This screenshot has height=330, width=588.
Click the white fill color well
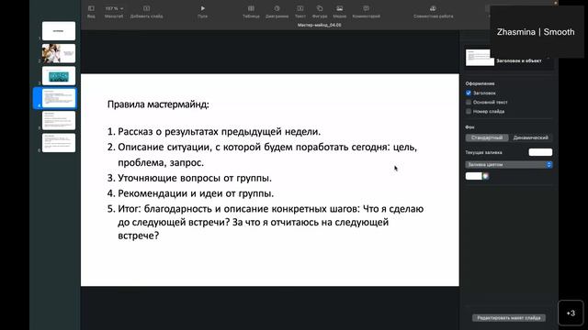click(x=474, y=176)
